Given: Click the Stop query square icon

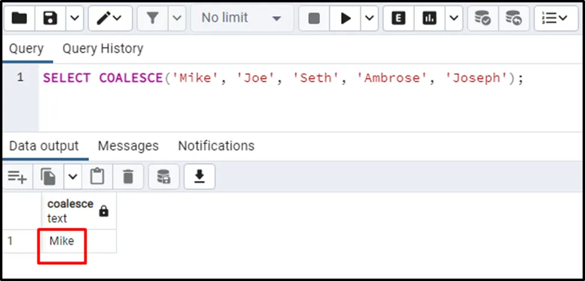Looking at the screenshot, I should click(314, 19).
